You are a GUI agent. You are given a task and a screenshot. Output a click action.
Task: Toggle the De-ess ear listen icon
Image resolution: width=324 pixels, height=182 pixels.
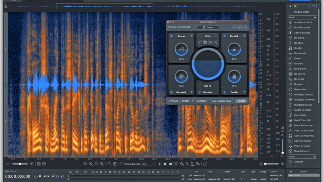click(x=192, y=36)
